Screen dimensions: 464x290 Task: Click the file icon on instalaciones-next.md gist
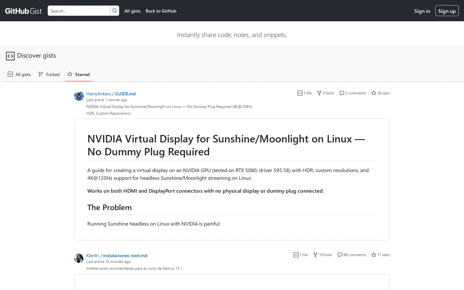296,255
